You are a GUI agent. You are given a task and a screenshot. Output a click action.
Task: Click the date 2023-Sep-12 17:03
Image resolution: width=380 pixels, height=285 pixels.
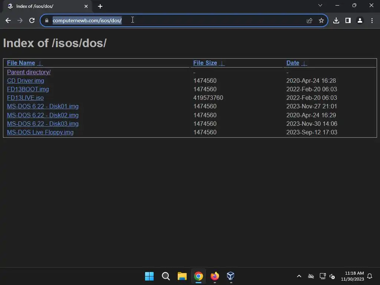pos(312,132)
